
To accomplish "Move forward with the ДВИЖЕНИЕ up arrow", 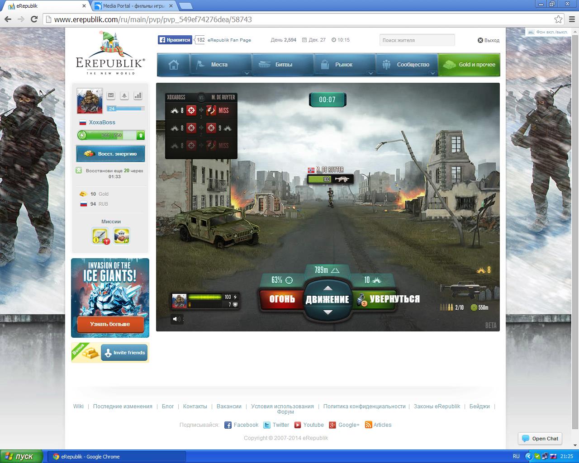I will [x=328, y=288].
